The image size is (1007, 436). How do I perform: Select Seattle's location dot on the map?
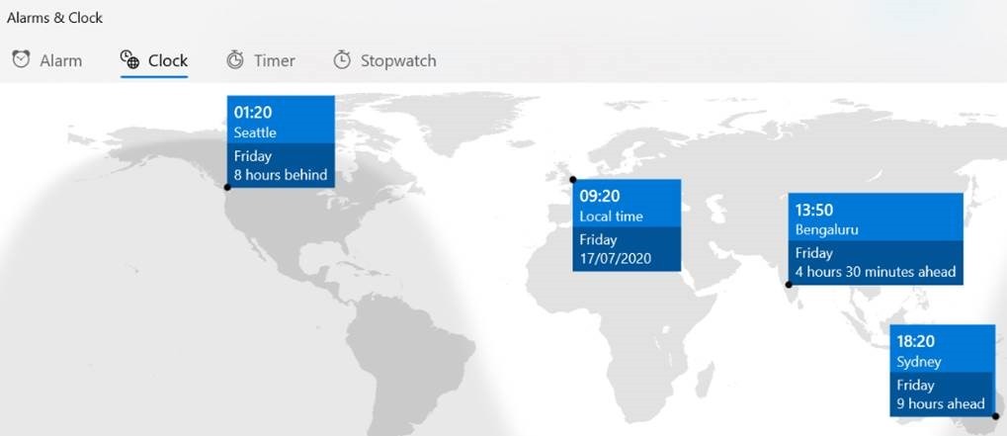227,187
